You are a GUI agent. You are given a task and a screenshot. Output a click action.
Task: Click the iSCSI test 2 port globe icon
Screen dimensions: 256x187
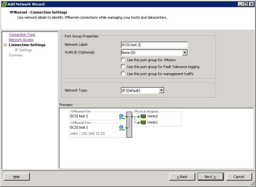(121, 116)
